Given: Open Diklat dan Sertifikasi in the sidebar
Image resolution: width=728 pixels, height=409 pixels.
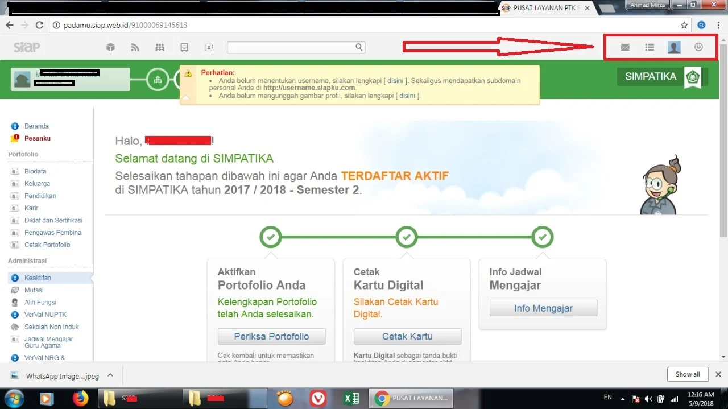Looking at the screenshot, I should [x=53, y=220].
